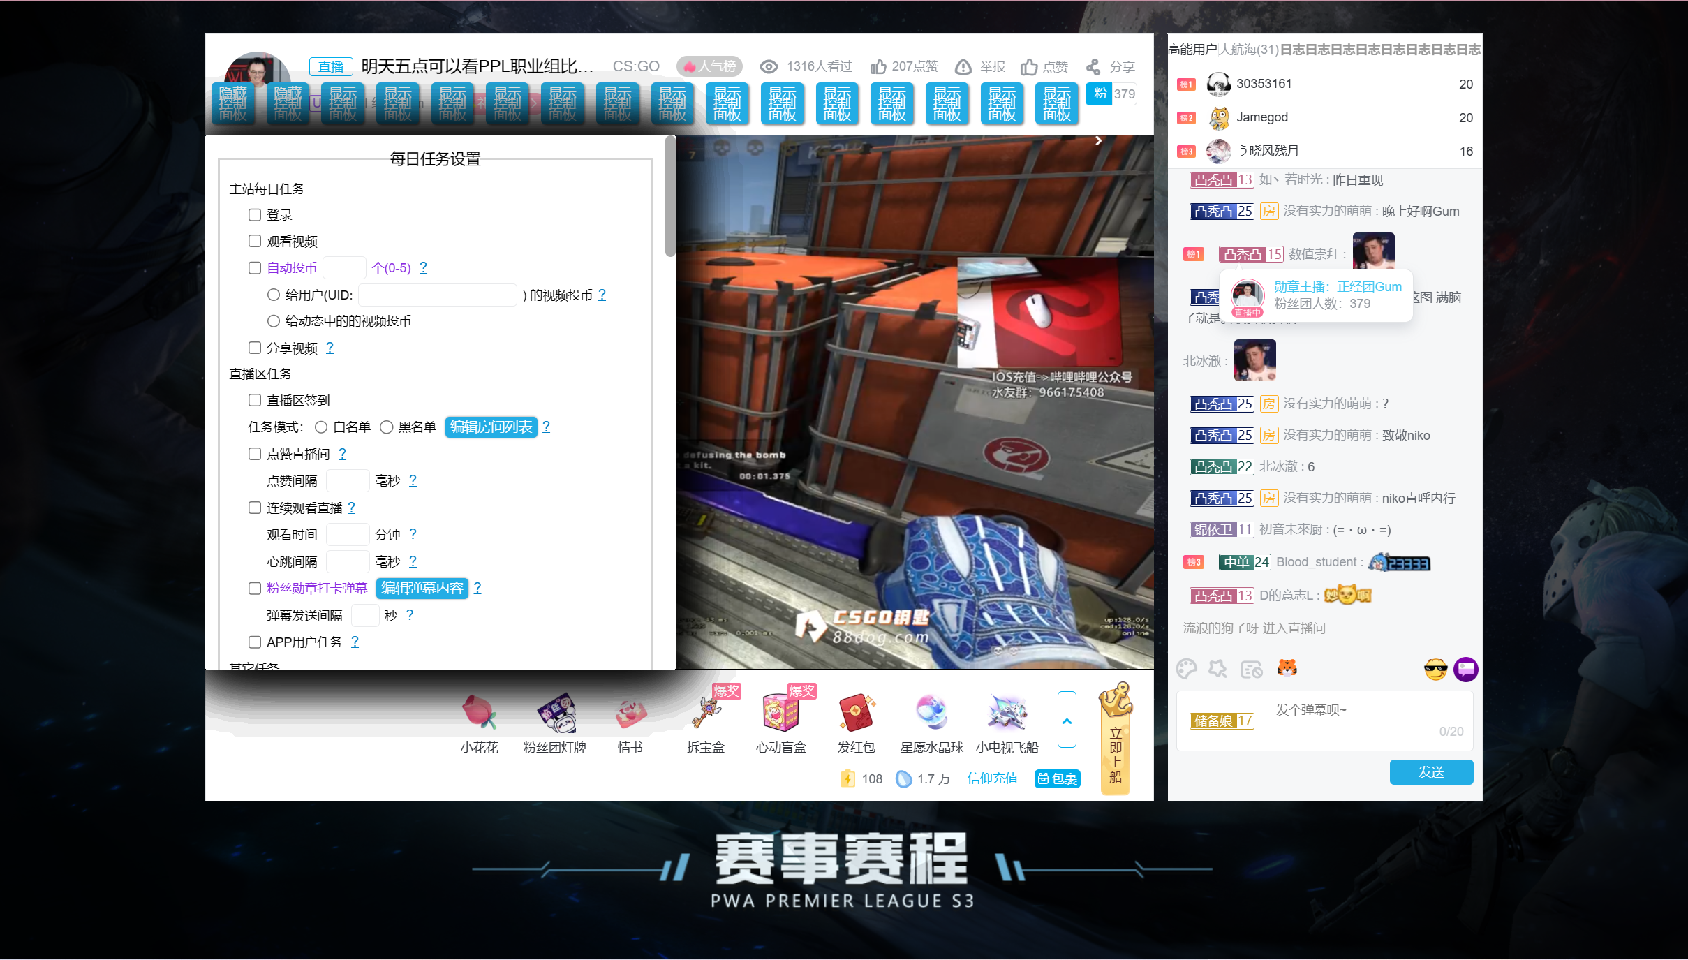Click the 分享 share icon
The width and height of the screenshot is (1688, 960).
pos(1093,67)
